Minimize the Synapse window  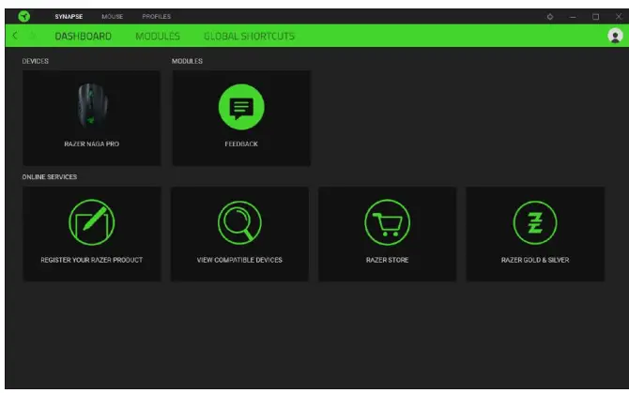573,17
